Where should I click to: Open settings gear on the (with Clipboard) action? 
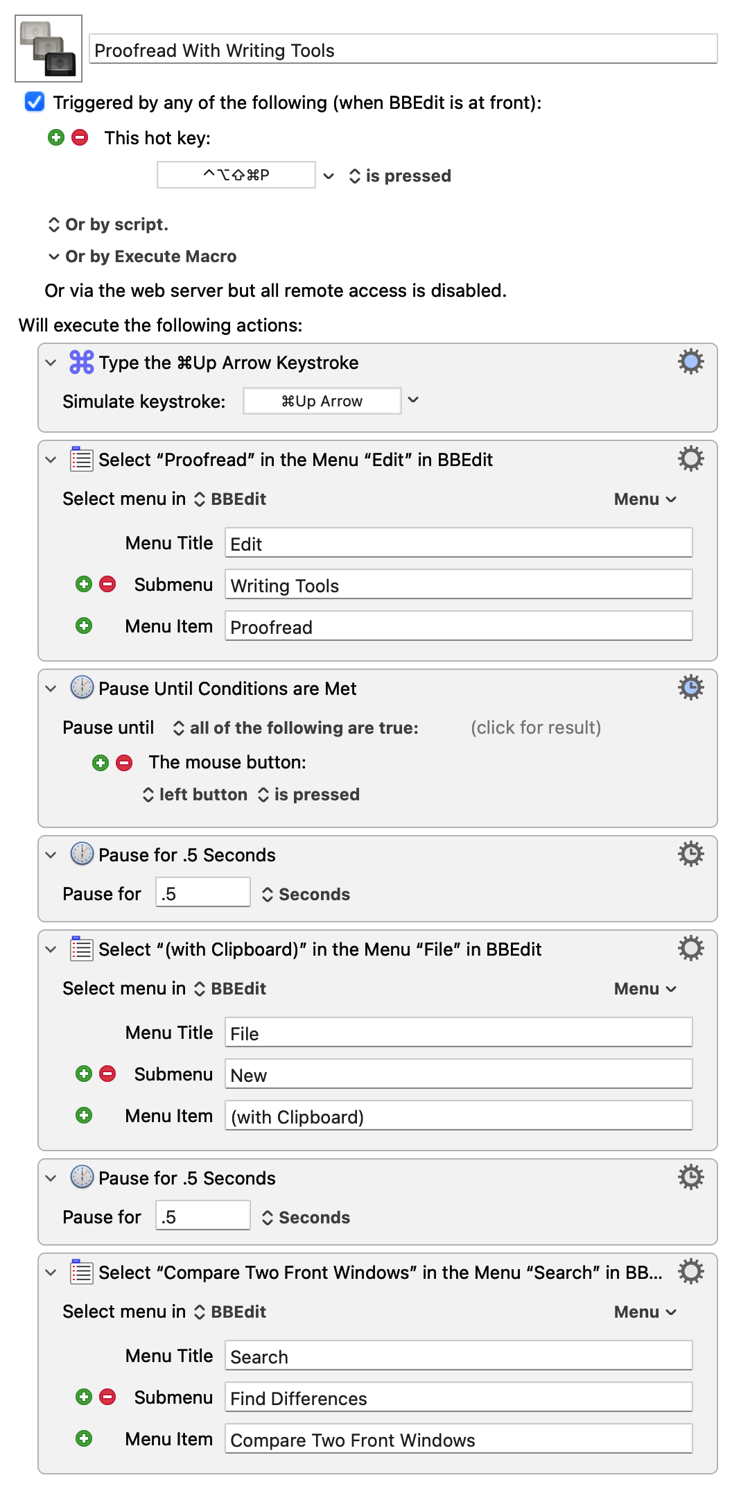690,948
